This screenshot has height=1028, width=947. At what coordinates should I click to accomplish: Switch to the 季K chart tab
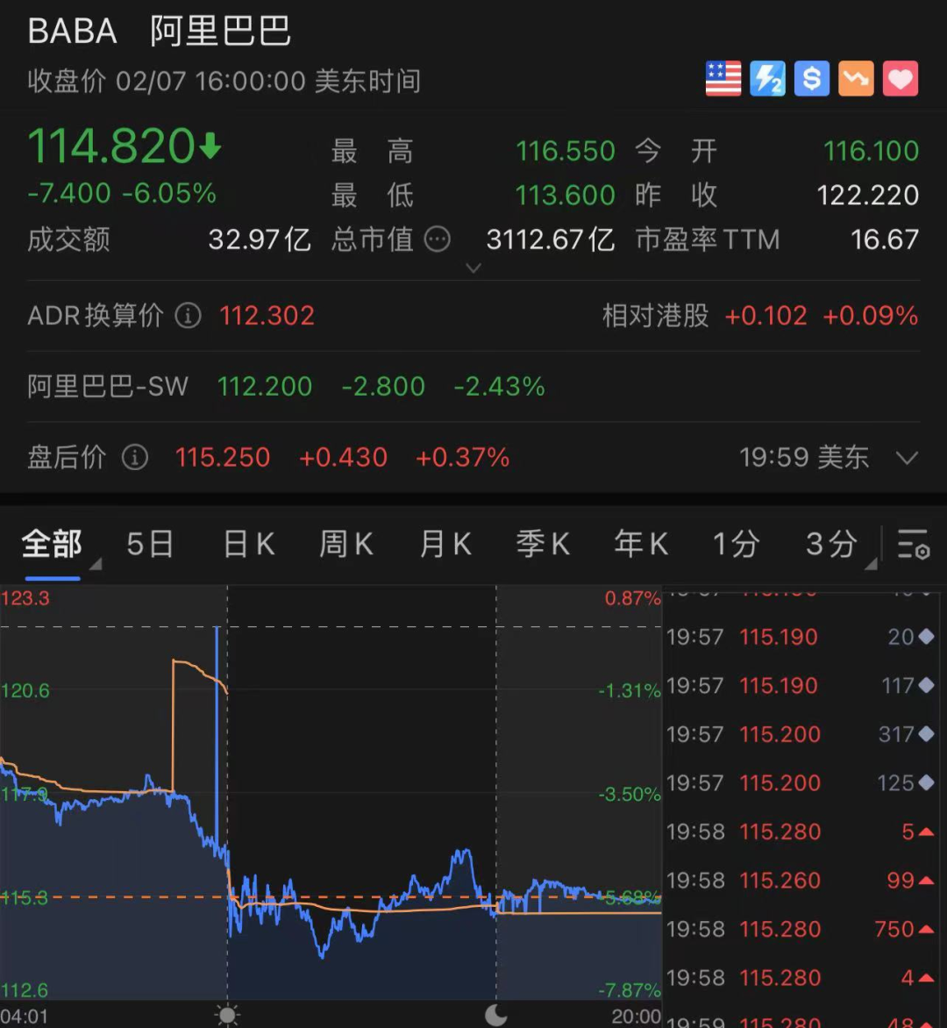pyautogui.click(x=543, y=544)
